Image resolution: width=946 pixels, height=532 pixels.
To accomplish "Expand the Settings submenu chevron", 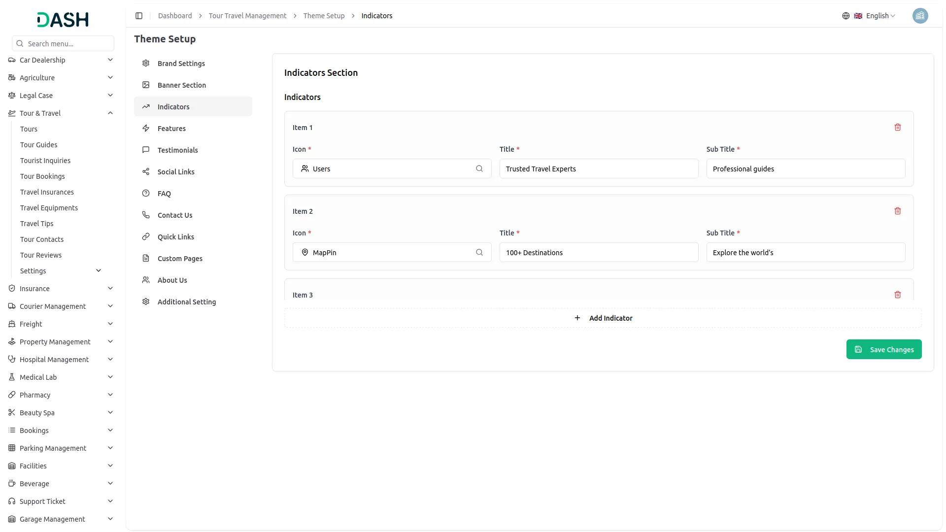I will point(99,271).
